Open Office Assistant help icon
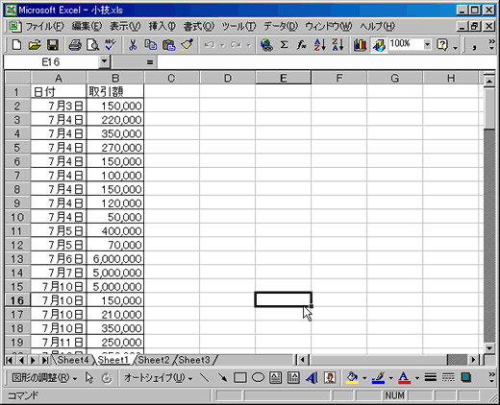 coord(442,45)
